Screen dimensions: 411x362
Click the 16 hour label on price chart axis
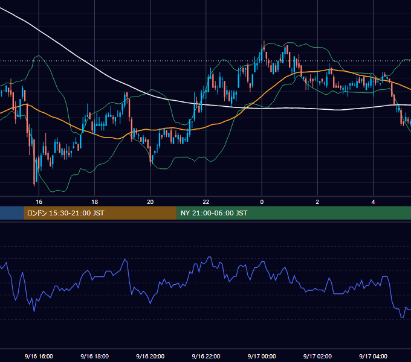click(39, 202)
